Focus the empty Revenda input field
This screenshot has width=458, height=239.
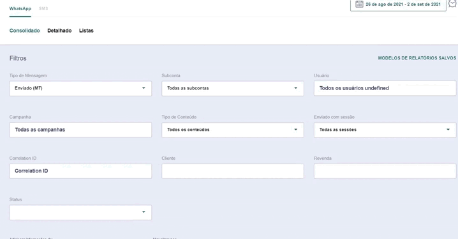click(385, 171)
